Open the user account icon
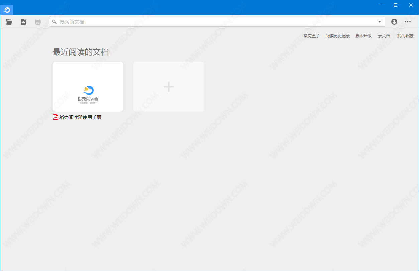Image resolution: width=419 pixels, height=271 pixels. pos(394,22)
